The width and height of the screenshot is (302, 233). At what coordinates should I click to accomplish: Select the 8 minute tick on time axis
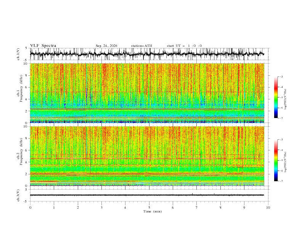[x=220, y=207]
